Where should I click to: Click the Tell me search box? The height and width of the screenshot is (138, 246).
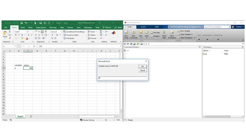pyautogui.click(x=107, y=28)
